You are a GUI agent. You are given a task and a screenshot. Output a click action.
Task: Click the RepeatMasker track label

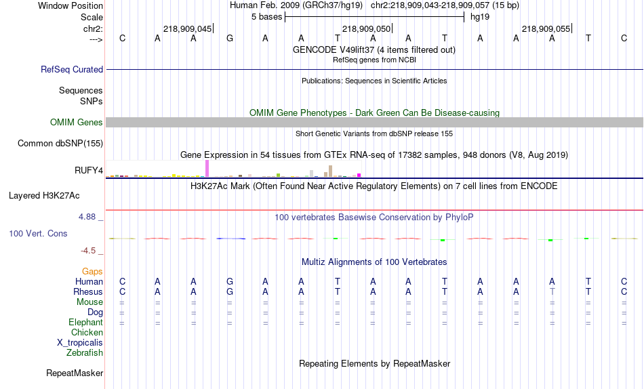point(75,373)
